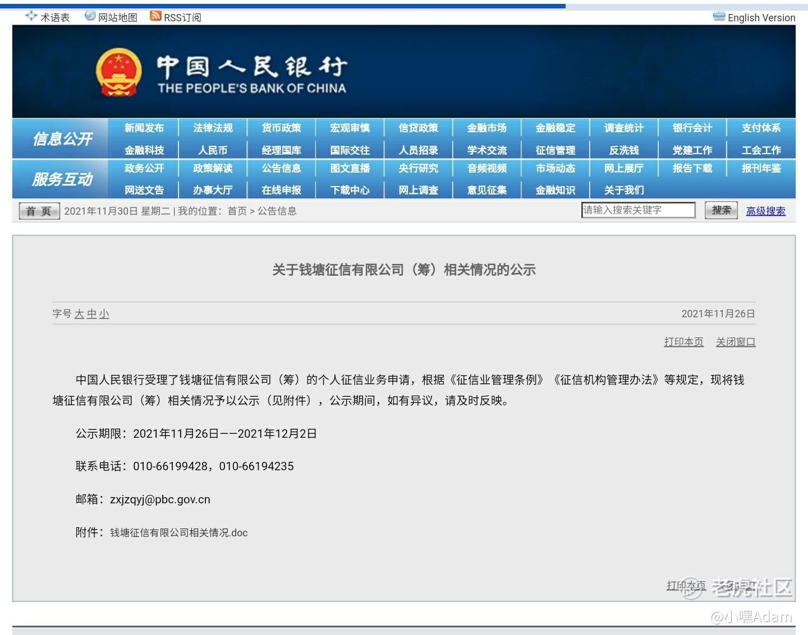The height and width of the screenshot is (635, 808).
Task: Go to 金融科技 section
Action: 144,150
